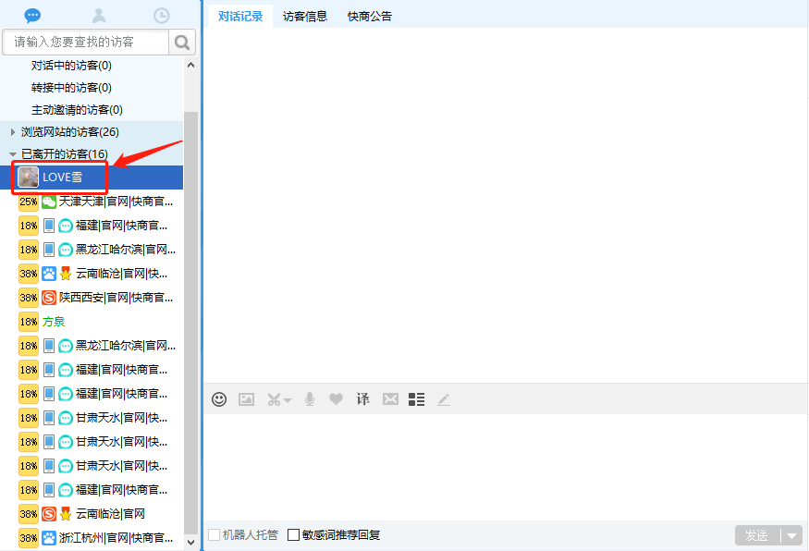Screen dimensions: 809x551
Task: Open the dropdown arrow beside 发送 button
Action: point(791,535)
